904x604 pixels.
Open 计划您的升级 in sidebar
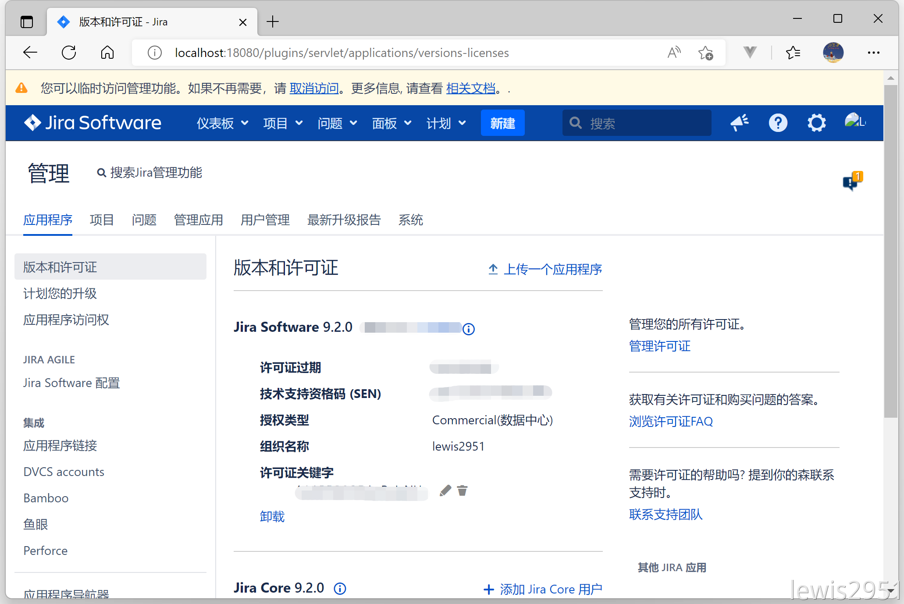pos(60,293)
